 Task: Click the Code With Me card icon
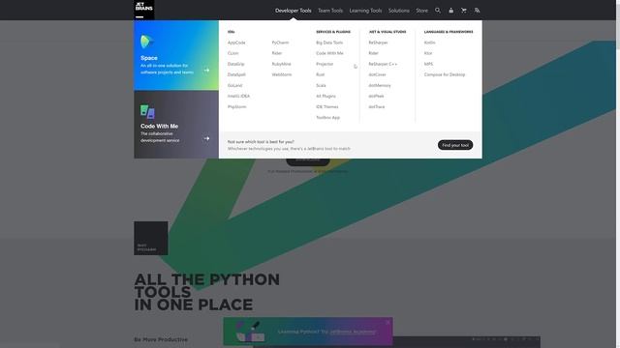point(147,112)
